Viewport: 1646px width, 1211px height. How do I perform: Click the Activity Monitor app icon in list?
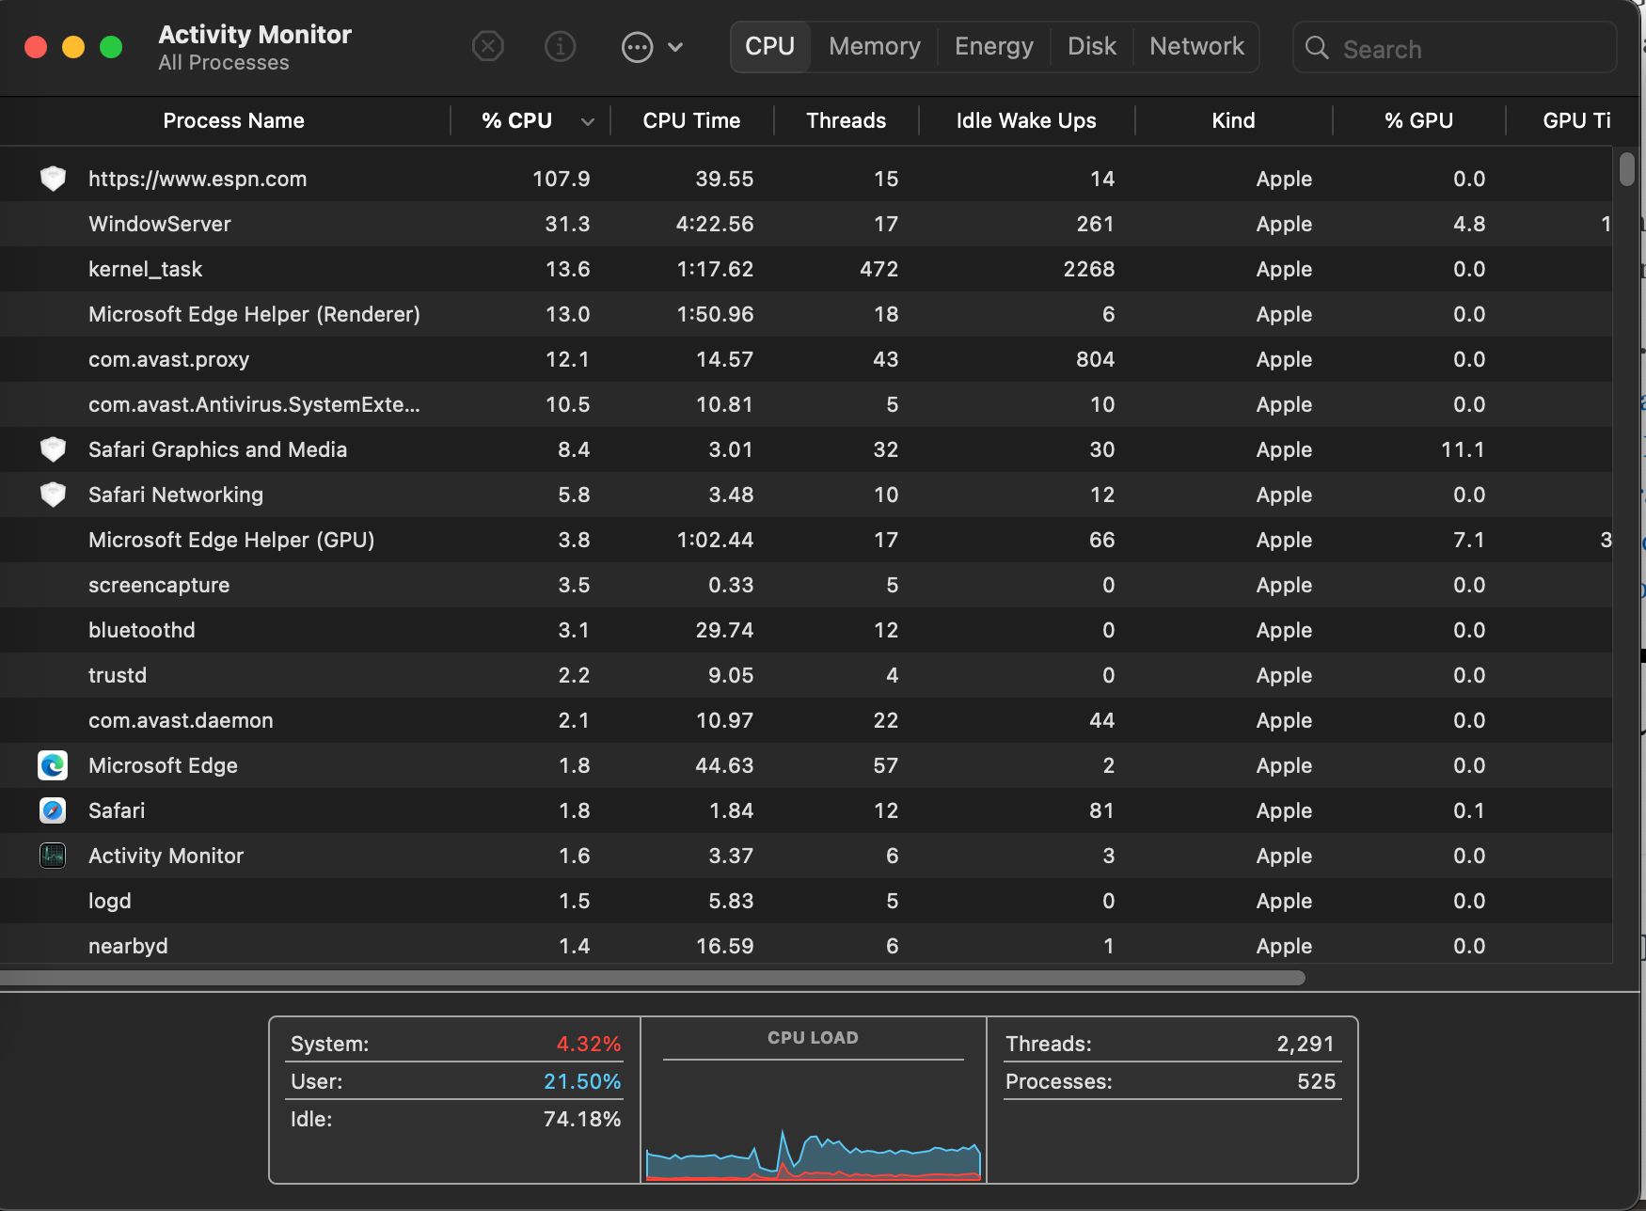point(53,856)
